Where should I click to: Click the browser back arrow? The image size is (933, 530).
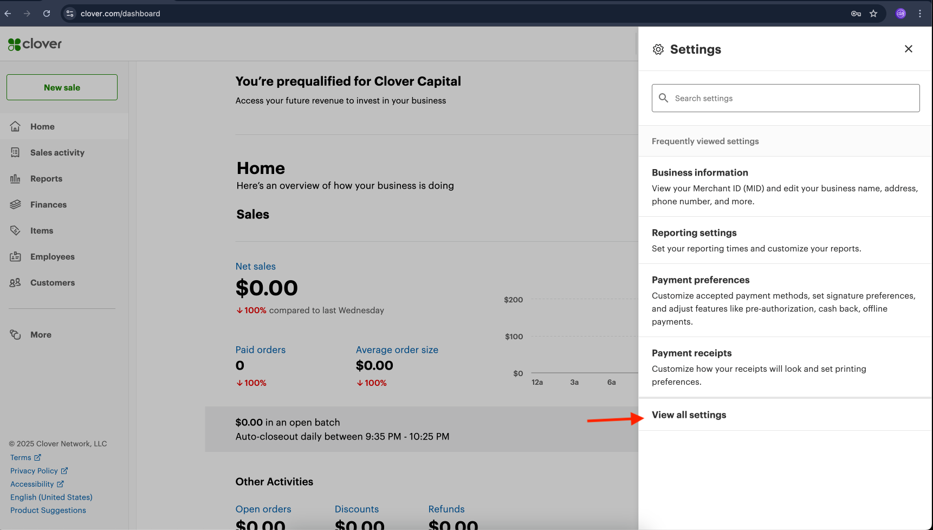pos(8,14)
